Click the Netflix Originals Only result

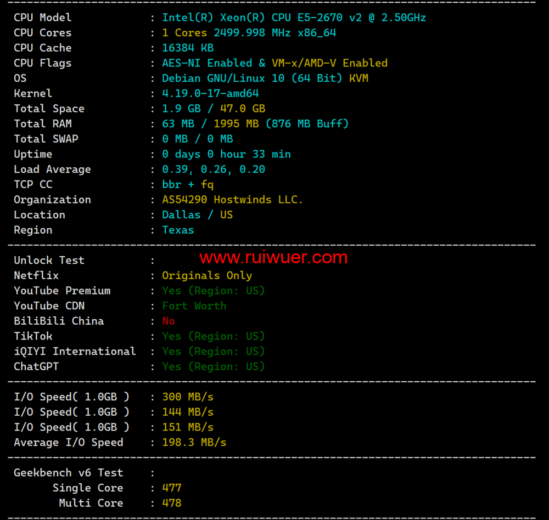[207, 276]
